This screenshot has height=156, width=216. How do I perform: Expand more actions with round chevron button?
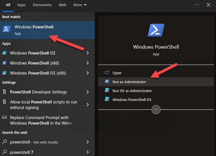pyautogui.click(x=156, y=110)
